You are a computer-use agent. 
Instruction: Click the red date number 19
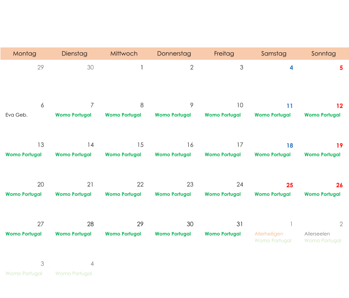[339, 145]
